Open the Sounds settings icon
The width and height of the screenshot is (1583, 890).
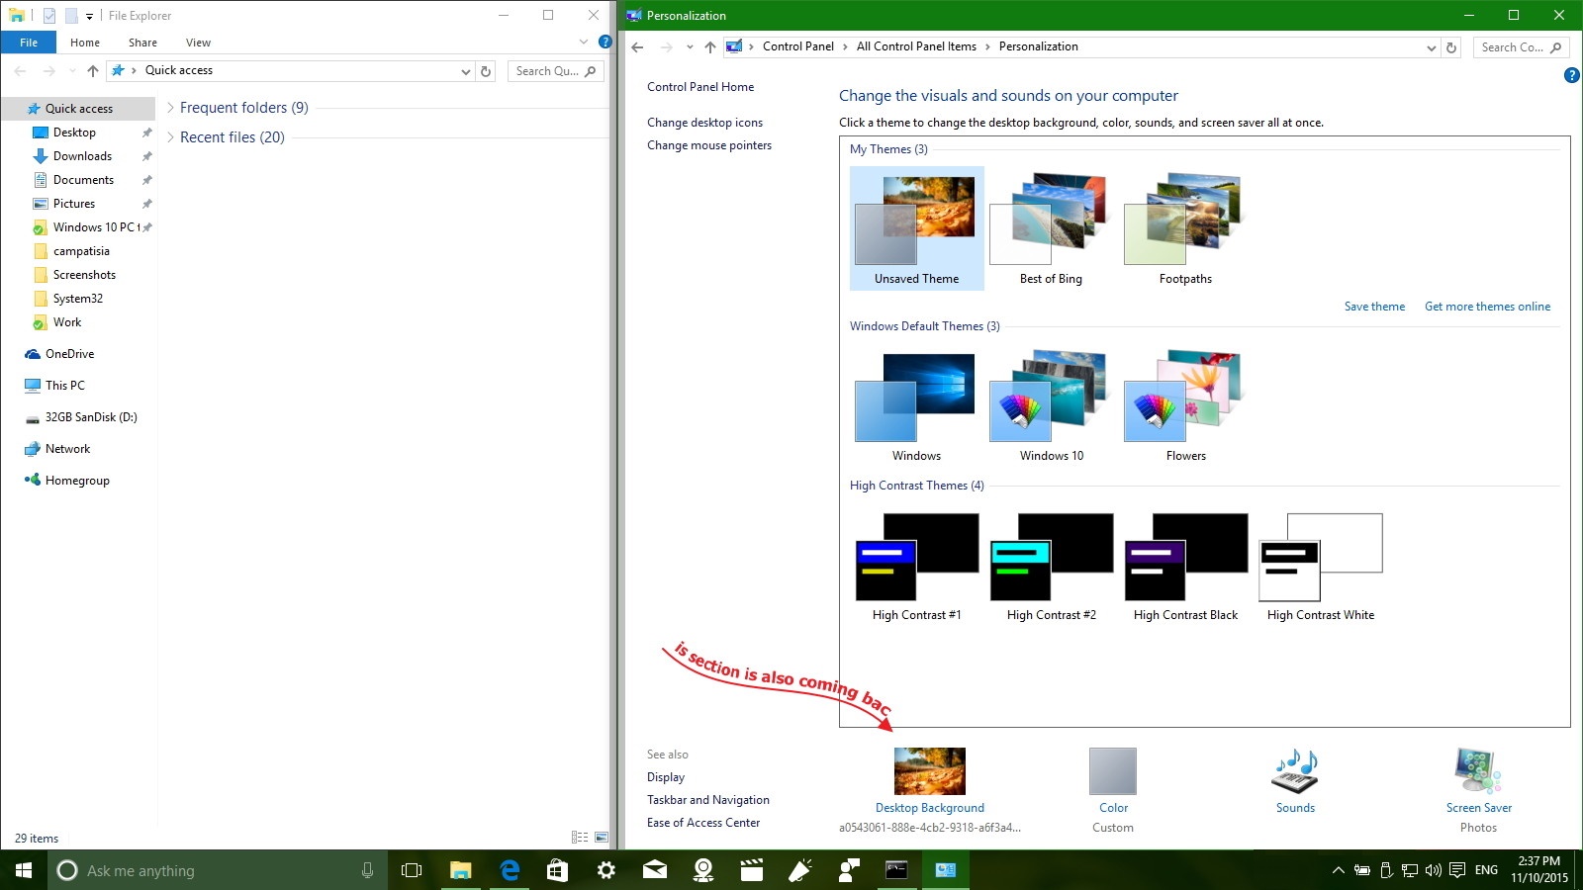[x=1295, y=771]
